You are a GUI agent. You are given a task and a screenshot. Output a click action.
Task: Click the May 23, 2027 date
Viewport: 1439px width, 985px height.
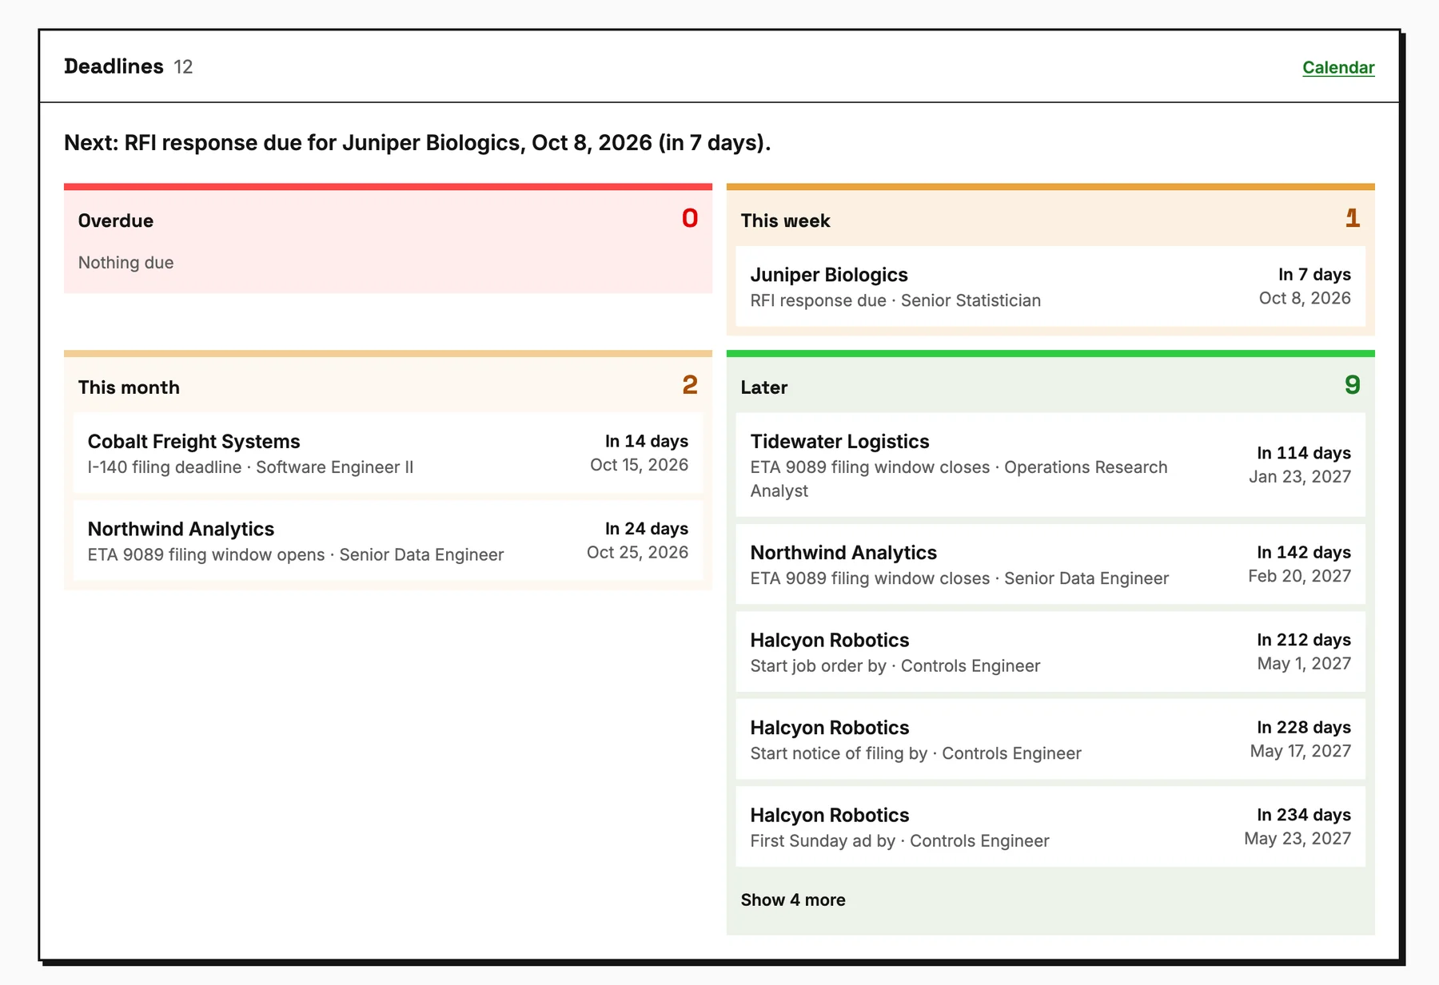(1297, 839)
